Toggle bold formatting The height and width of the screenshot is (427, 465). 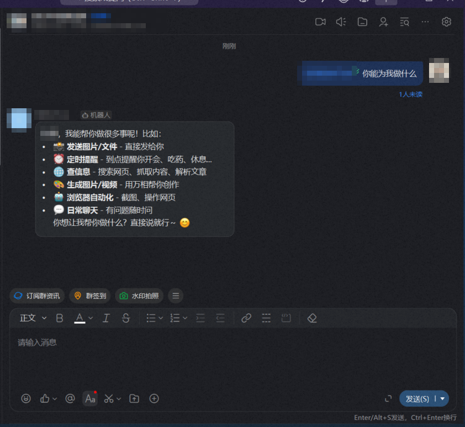point(60,318)
